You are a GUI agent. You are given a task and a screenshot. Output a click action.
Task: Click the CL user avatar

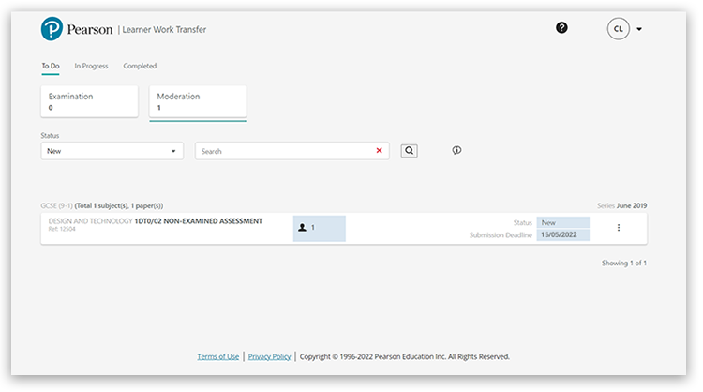(619, 29)
